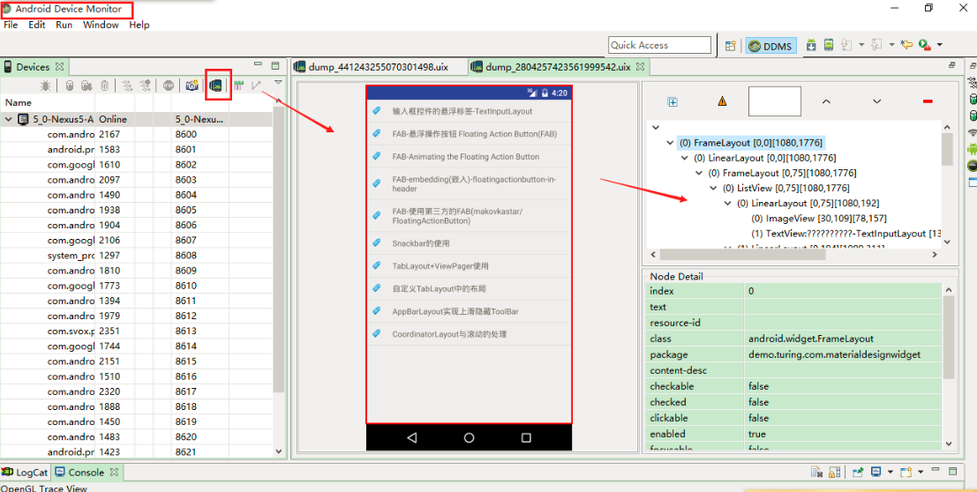Viewport: 977px width, 492px height.
Task: Click expand-all plus icon above hierarchy tree
Action: (673, 101)
